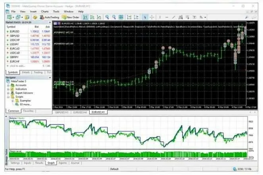263x175 pixels.
Task: Select USDJPY row in Market Watch
Action: pyautogui.click(x=28, y=44)
